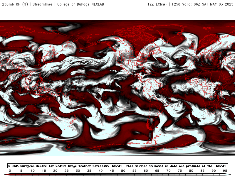
Task: Click the "90" value on color scale
Action: [x=214, y=171]
